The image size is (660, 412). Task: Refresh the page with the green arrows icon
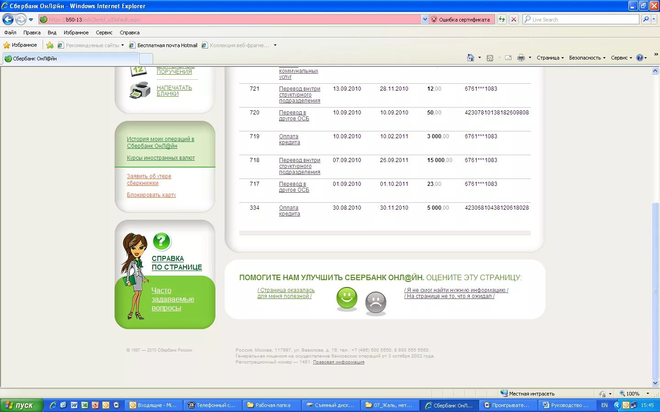point(502,20)
